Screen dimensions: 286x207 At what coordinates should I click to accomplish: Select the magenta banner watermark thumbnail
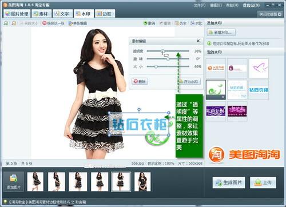pyautogui.click(x=237, y=111)
